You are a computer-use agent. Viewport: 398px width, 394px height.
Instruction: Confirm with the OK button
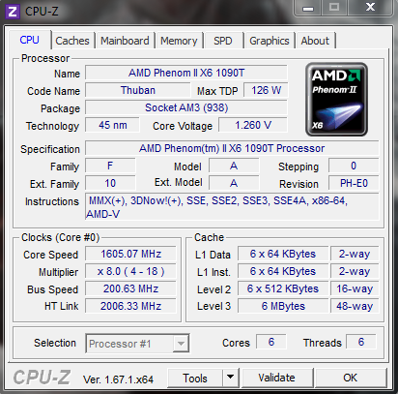[350, 378]
